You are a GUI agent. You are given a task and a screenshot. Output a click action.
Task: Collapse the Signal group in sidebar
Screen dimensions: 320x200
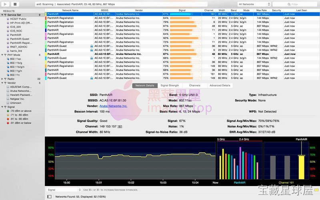pos(2,107)
